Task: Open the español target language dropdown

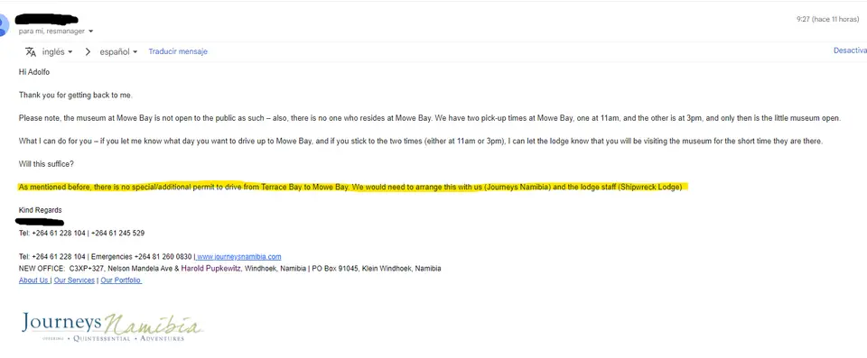Action: 118,52
